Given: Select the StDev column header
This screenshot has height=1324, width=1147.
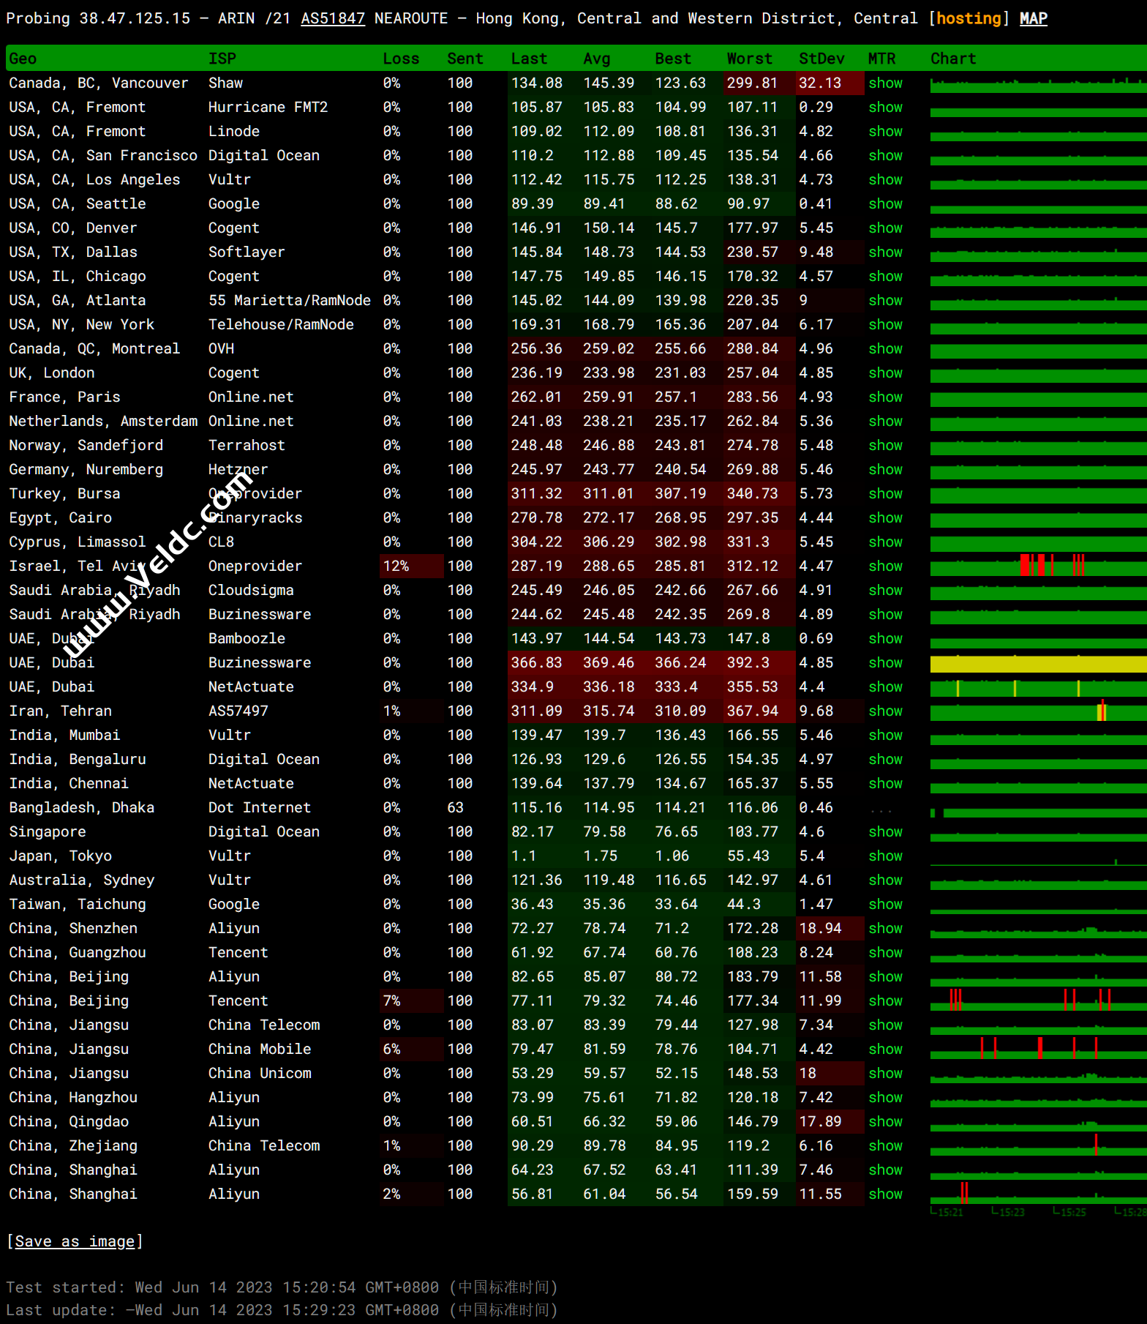Looking at the screenshot, I should click(821, 59).
